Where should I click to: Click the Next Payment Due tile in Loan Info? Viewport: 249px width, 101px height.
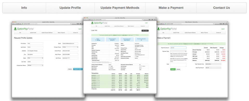tap(127, 40)
